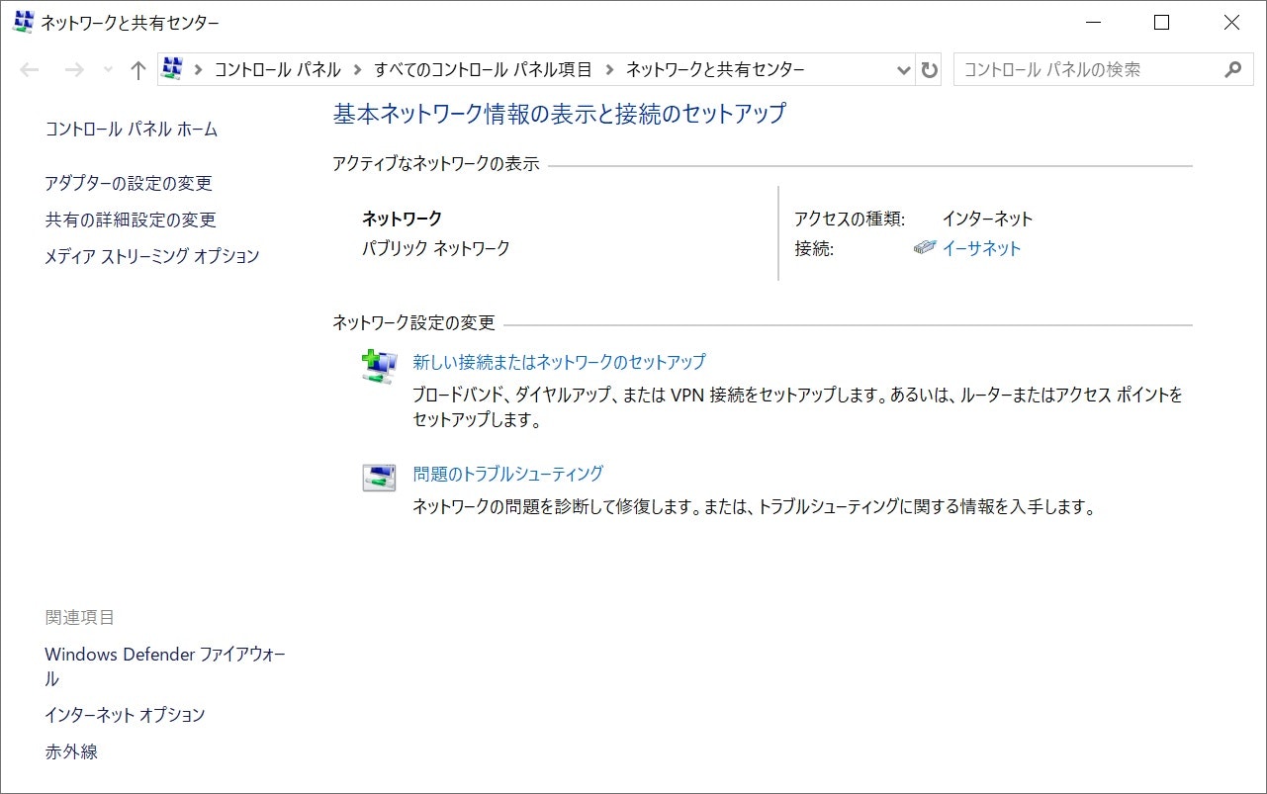
Task: Go up one level with up arrow
Action: pos(138,70)
